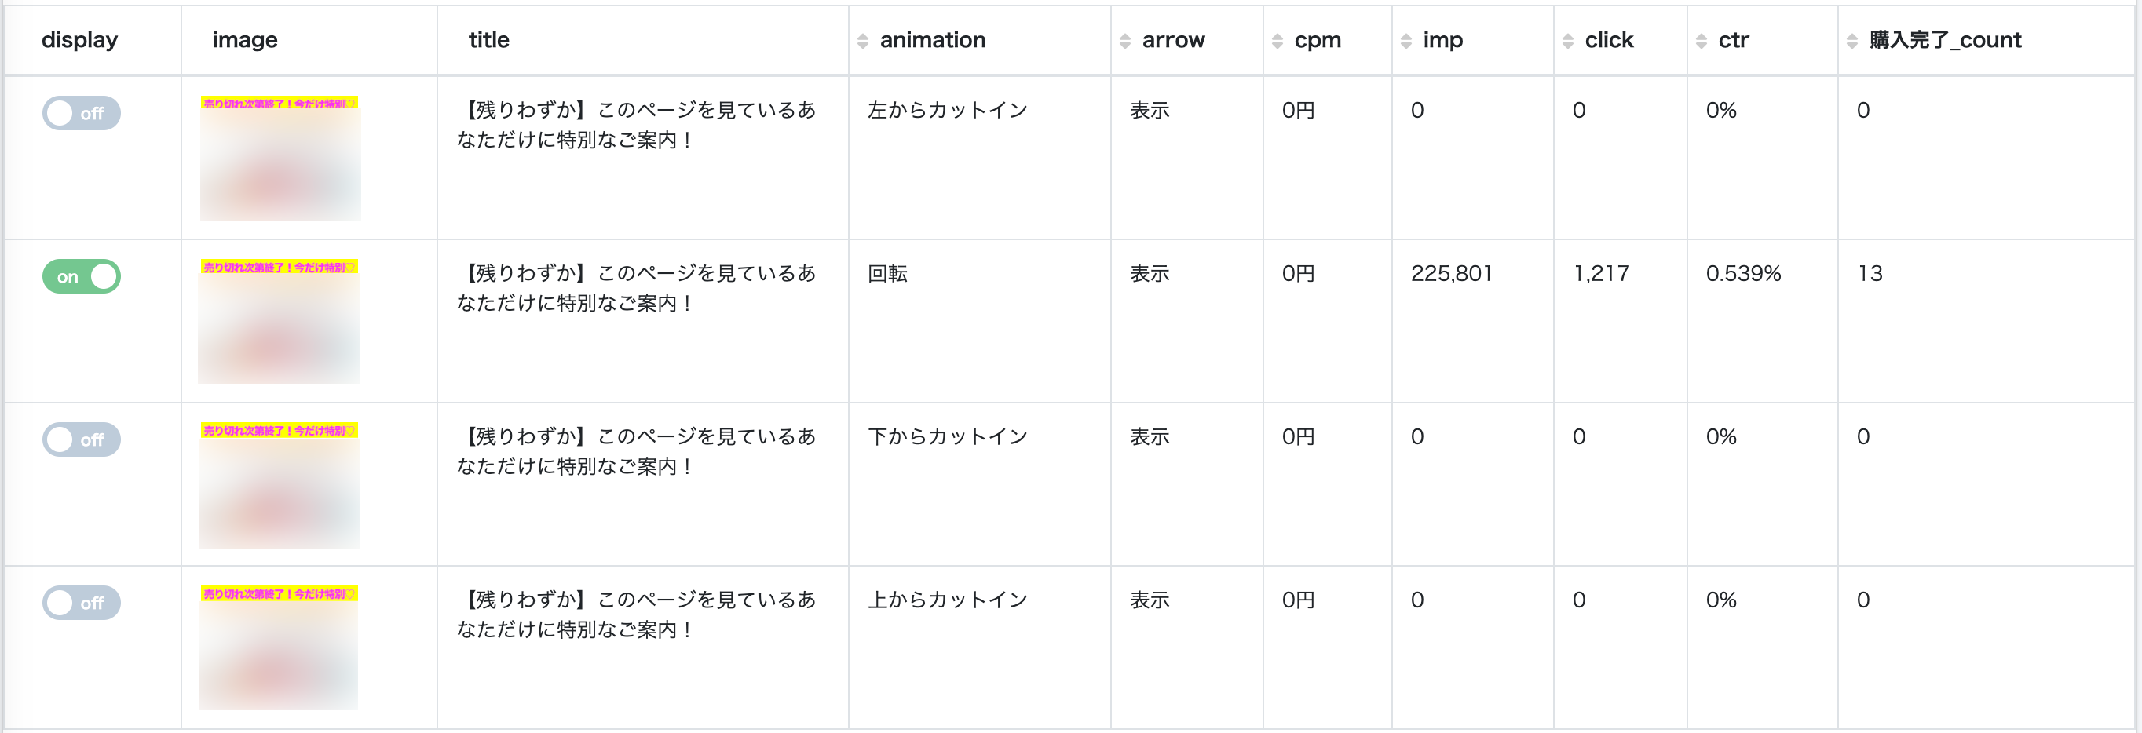Click sort arrows beside arrow column
The height and width of the screenshot is (733, 2142).
(1124, 41)
